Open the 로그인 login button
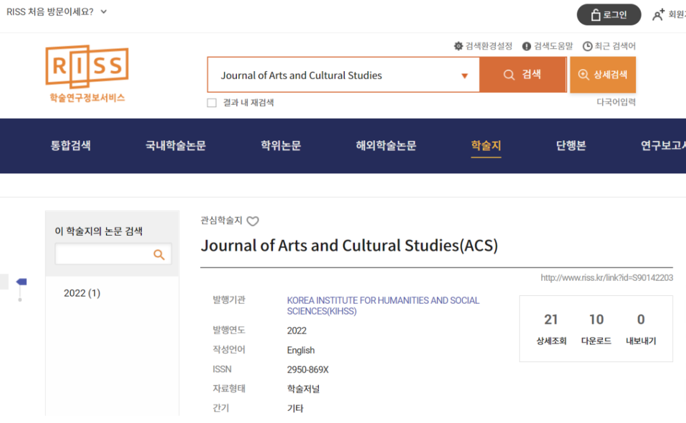Image resolution: width=686 pixels, height=423 pixels. click(x=609, y=15)
